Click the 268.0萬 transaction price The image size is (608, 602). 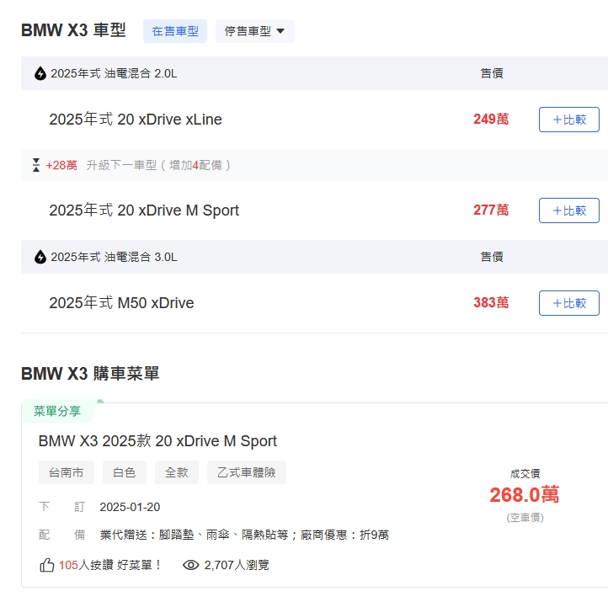(x=525, y=494)
